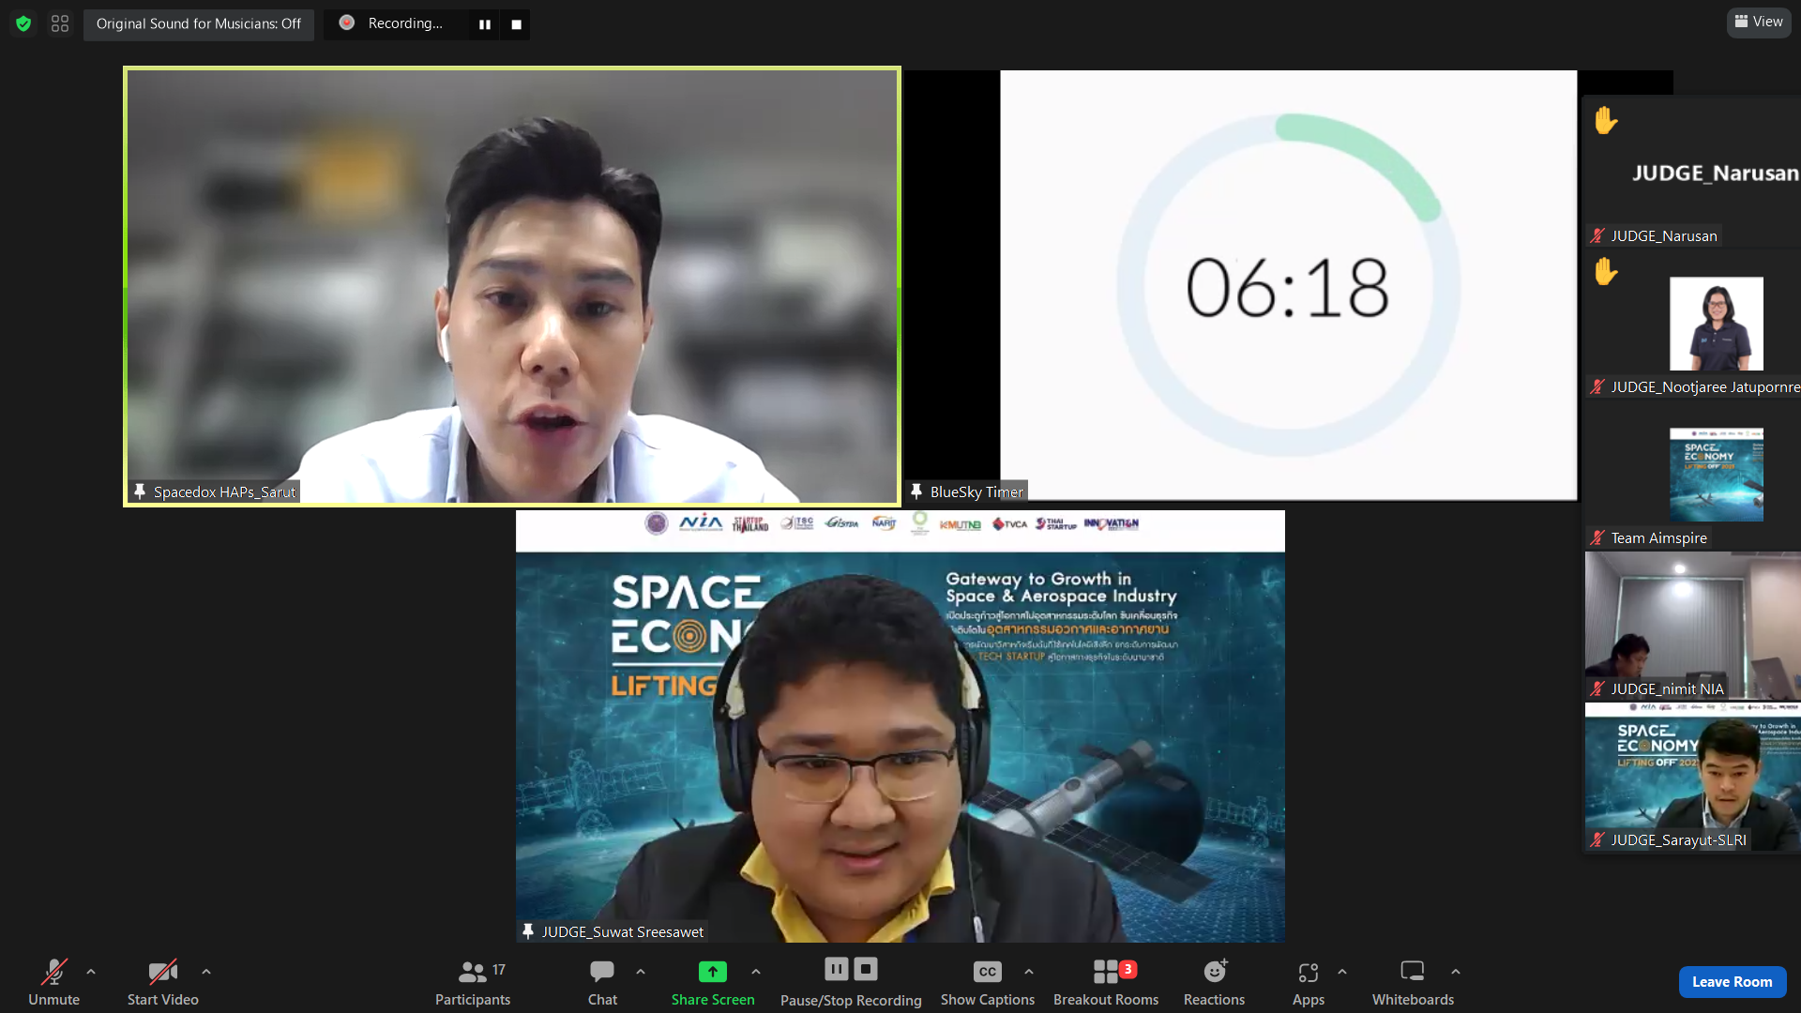Select the JUDGE_Suwat Sreesawet video tile
Viewport: 1801px width, 1013px height.
(x=900, y=726)
